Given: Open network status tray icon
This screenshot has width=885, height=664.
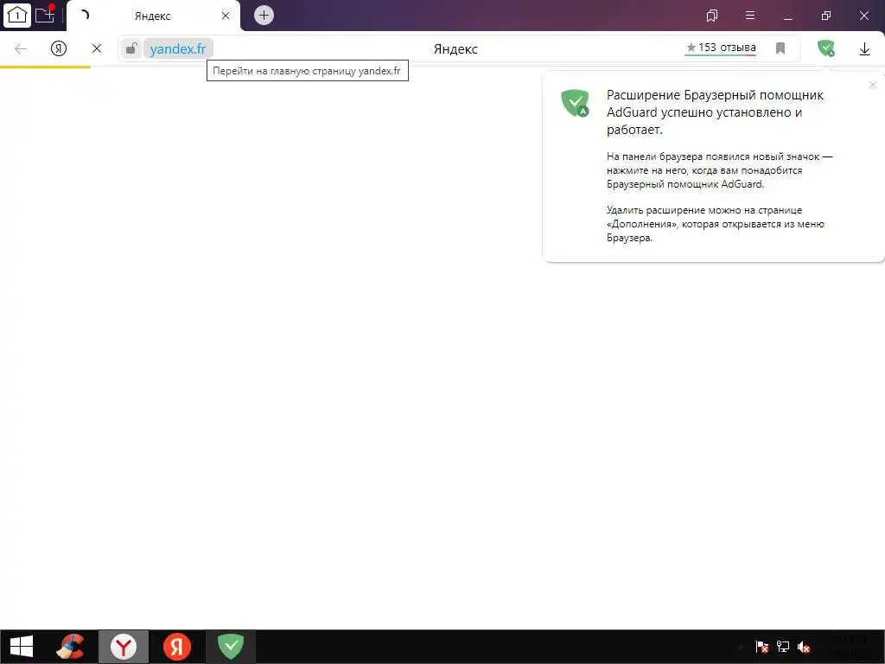Looking at the screenshot, I should click(783, 647).
